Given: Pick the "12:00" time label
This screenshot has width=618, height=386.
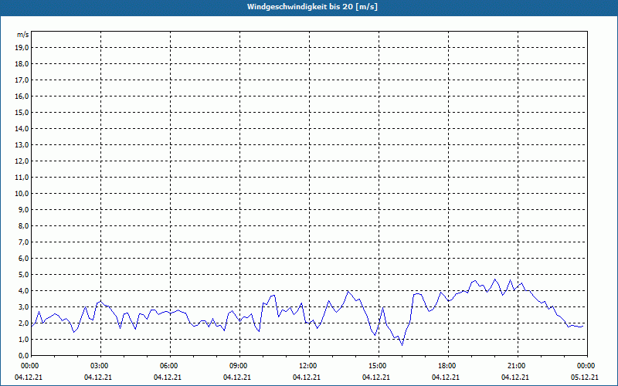Looking at the screenshot, I should point(309,366).
